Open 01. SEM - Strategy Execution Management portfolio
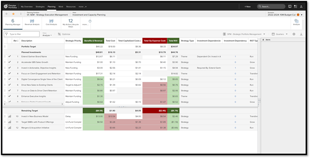The width and height of the screenshot is (310, 158). 47,15
